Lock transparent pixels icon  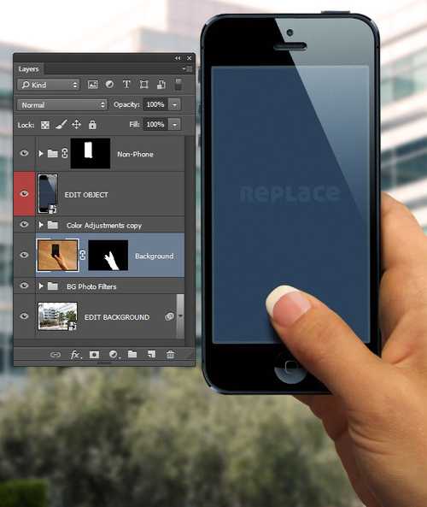(45, 125)
